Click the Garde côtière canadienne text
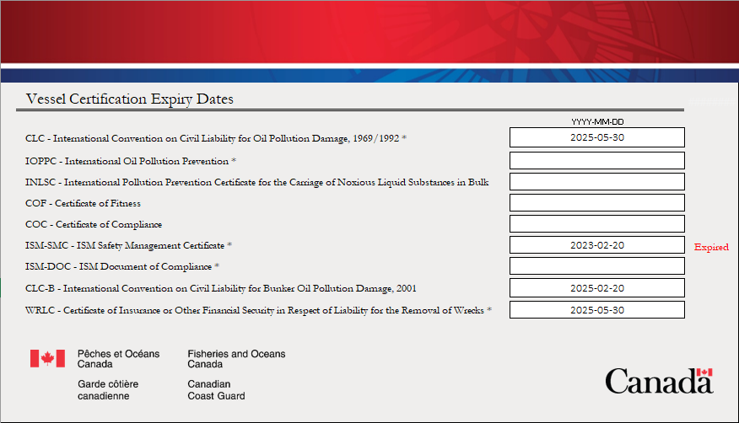The height and width of the screenshot is (423, 739). (x=108, y=389)
